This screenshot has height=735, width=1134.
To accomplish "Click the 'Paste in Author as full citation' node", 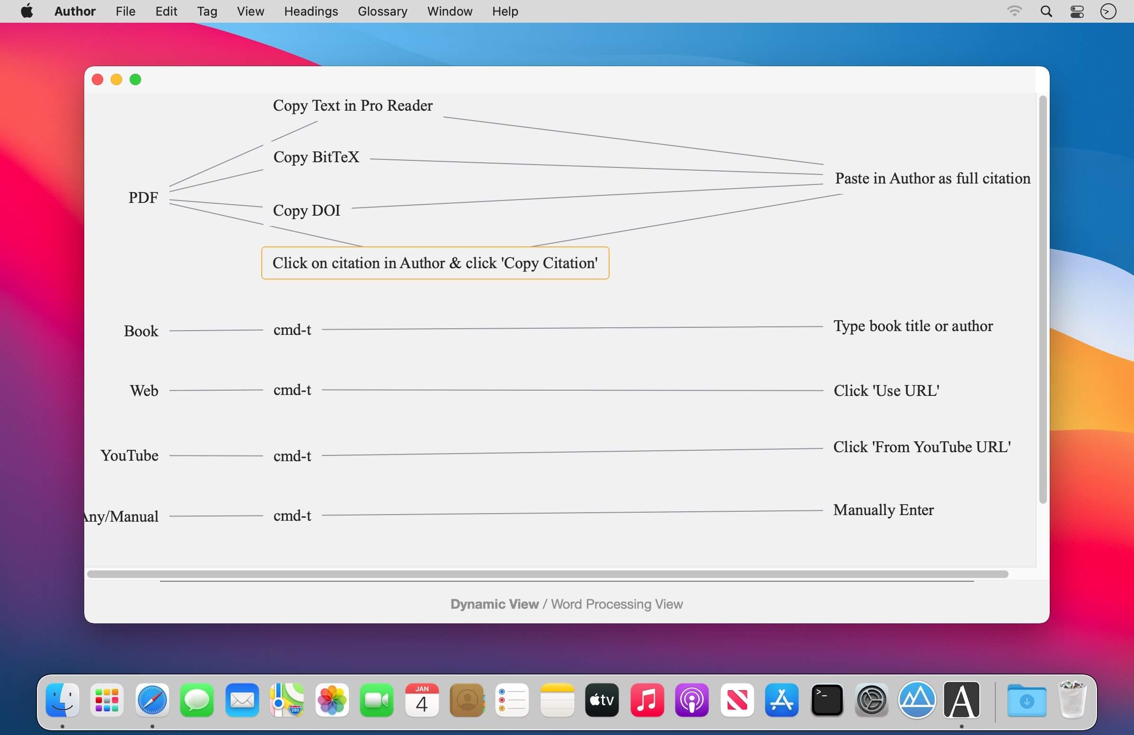I will point(932,178).
